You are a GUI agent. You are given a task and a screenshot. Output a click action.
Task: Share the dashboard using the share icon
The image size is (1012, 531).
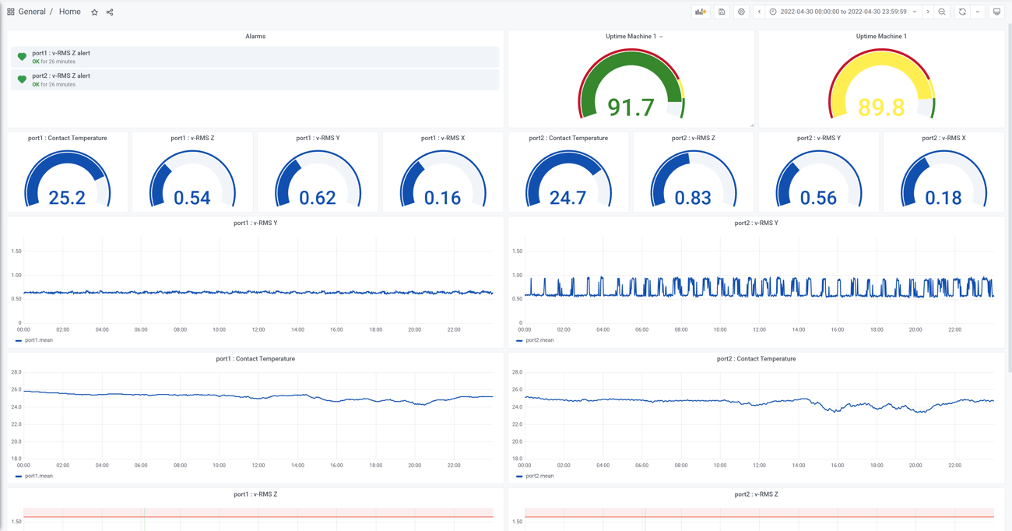[110, 12]
